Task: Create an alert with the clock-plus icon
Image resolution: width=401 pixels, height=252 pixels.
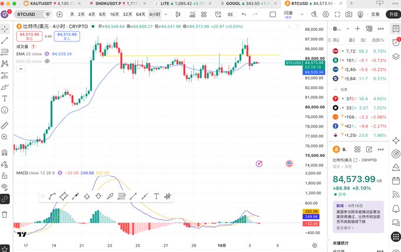Action: [218, 14]
